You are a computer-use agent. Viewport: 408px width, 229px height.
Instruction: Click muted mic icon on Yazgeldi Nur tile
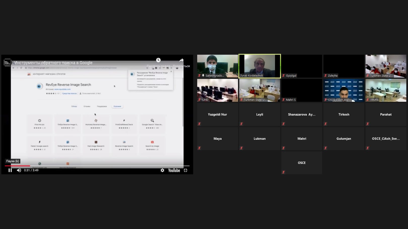pos(199,124)
